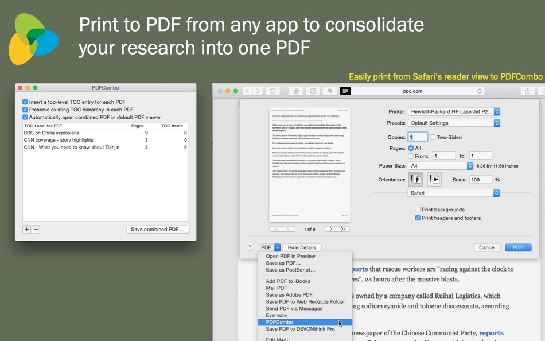
Task: Click the Pages column header
Action: (137, 126)
